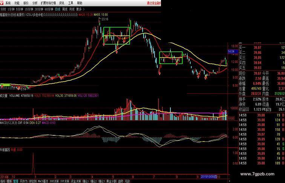Click the 绑定到 button

pos(33,181)
